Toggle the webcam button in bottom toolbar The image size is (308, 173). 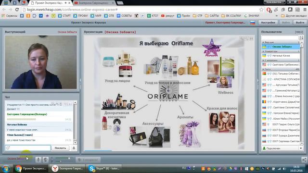tap(46, 160)
